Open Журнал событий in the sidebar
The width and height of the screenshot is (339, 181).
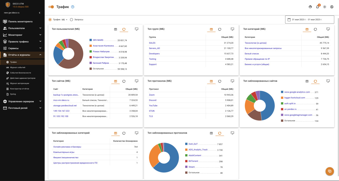point(17,67)
